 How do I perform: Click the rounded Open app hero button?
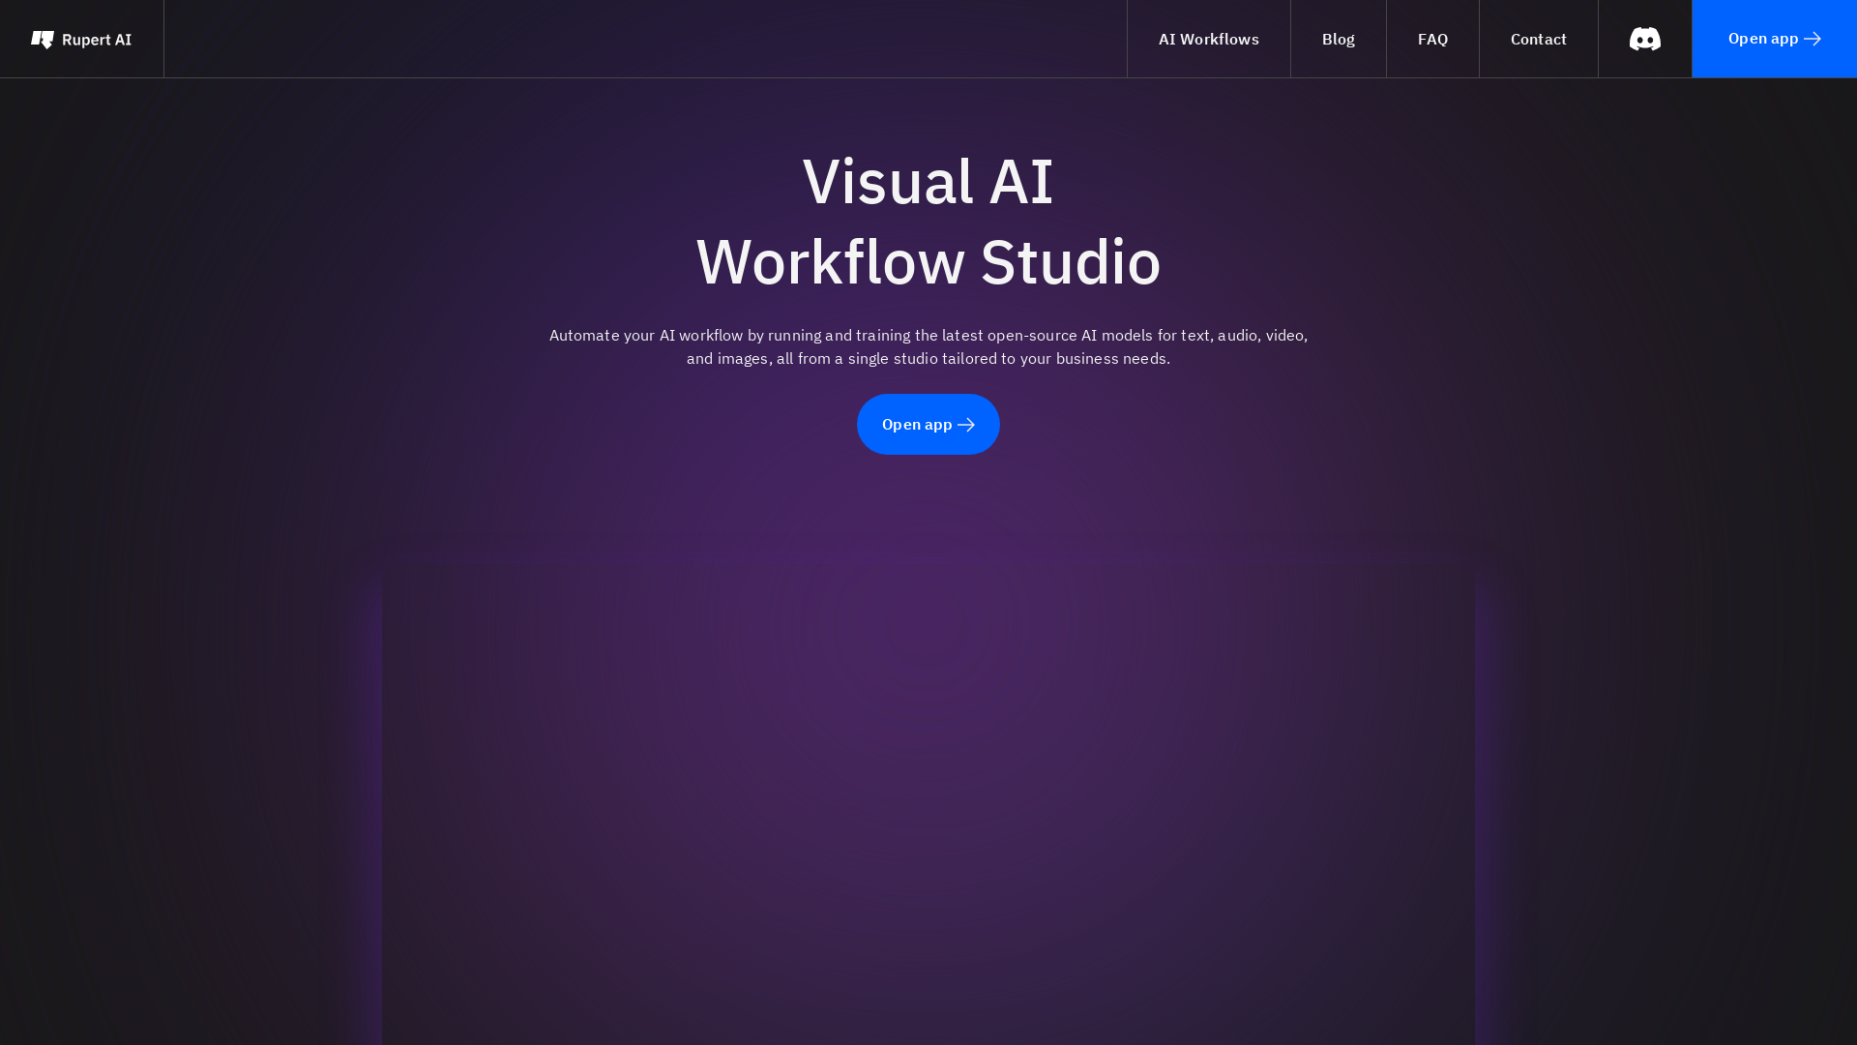tap(928, 424)
